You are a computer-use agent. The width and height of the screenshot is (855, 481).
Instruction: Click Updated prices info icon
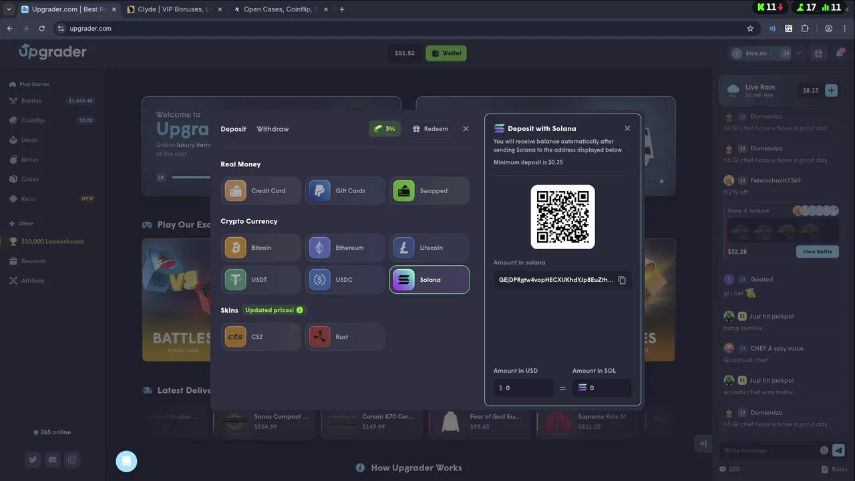(x=299, y=310)
